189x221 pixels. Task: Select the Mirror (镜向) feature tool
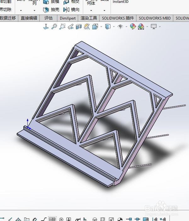pos(71,9)
